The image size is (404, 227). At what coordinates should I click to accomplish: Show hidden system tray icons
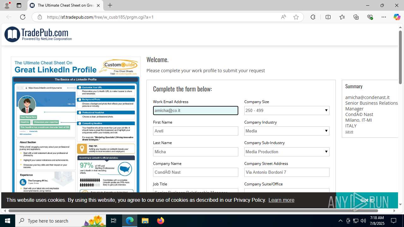point(340,221)
